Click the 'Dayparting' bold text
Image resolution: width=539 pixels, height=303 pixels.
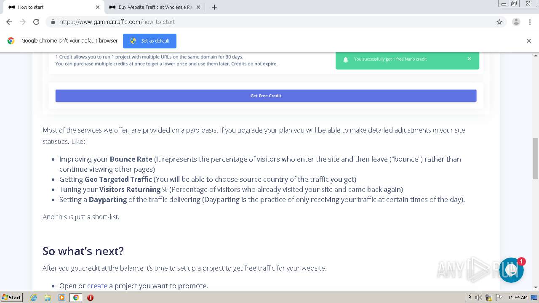pyautogui.click(x=108, y=199)
